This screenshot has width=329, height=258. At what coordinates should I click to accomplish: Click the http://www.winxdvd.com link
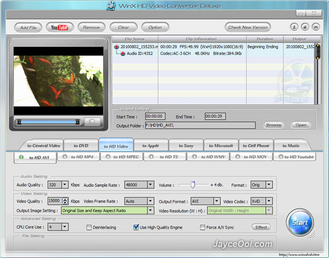(x=299, y=255)
